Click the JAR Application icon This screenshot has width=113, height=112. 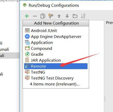(x=27, y=60)
